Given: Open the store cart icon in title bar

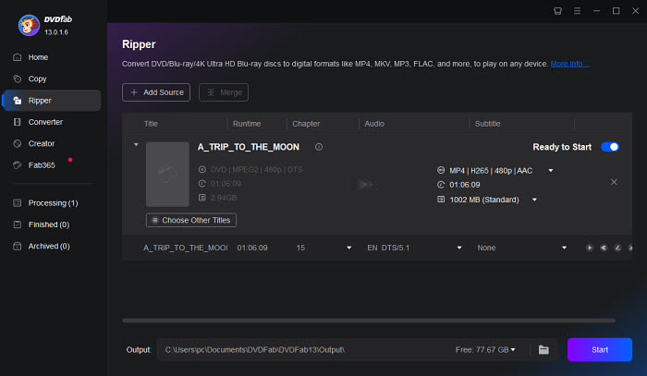Looking at the screenshot, I should [557, 11].
